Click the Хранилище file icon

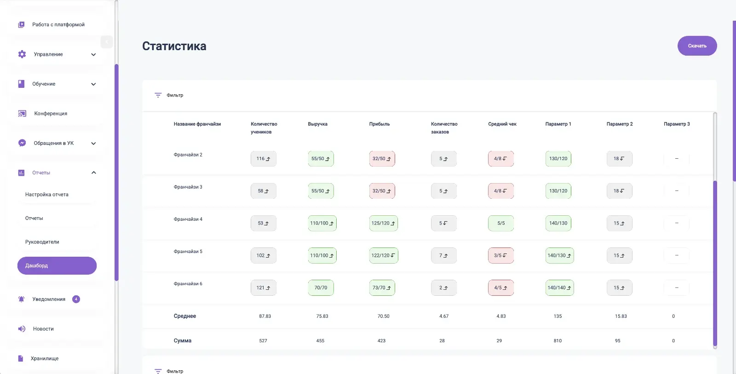(21, 358)
